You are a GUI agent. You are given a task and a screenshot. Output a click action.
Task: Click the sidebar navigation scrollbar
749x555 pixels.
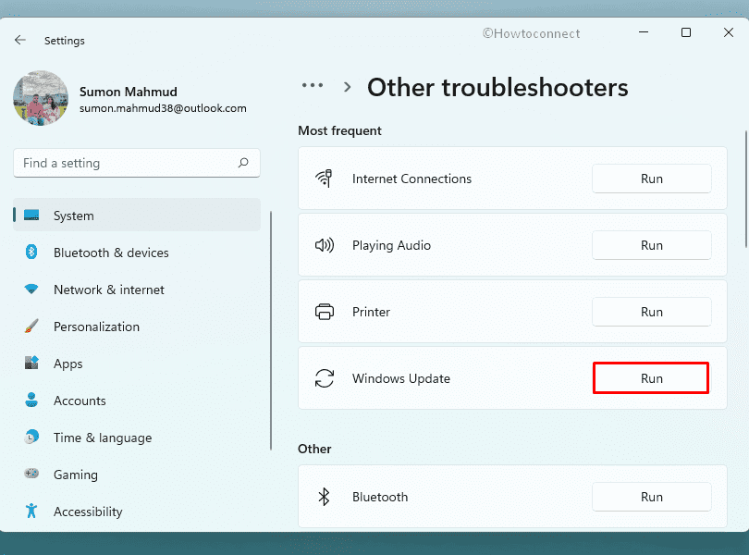pyautogui.click(x=271, y=331)
